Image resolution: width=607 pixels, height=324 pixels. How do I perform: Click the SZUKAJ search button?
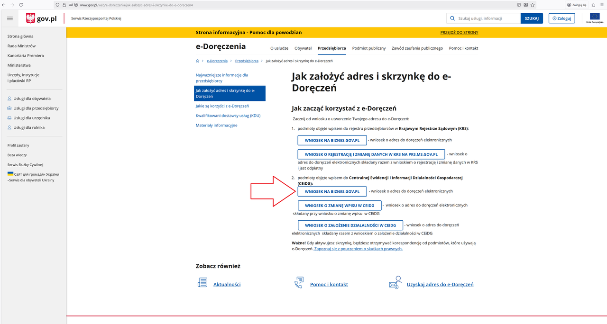(532, 18)
